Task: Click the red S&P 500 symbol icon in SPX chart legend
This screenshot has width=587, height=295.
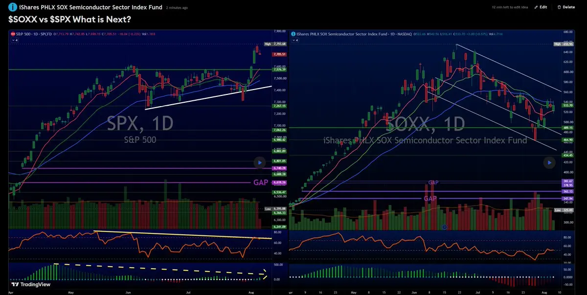Action: click(12, 34)
